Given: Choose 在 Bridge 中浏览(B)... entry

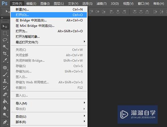Looking at the screenshot, I should (49, 20).
